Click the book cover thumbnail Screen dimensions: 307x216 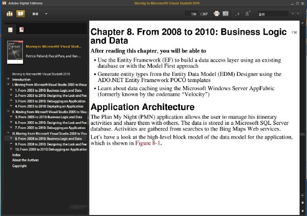[x=15, y=52]
